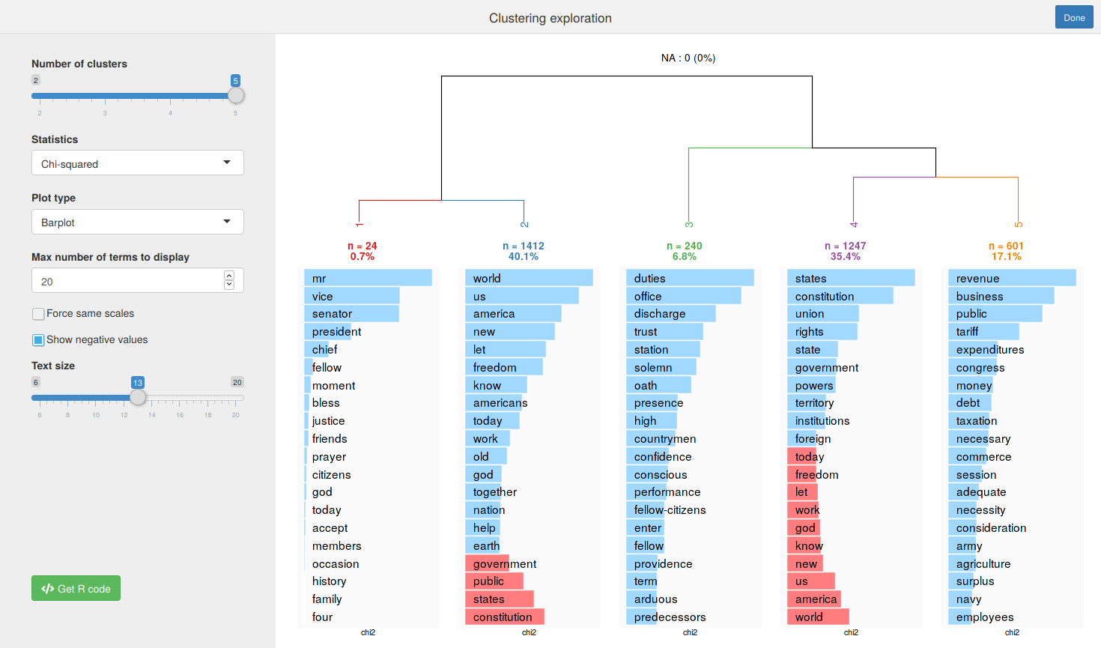Click the Number of clusters slider handle
Image resolution: width=1101 pixels, height=648 pixels.
point(236,95)
